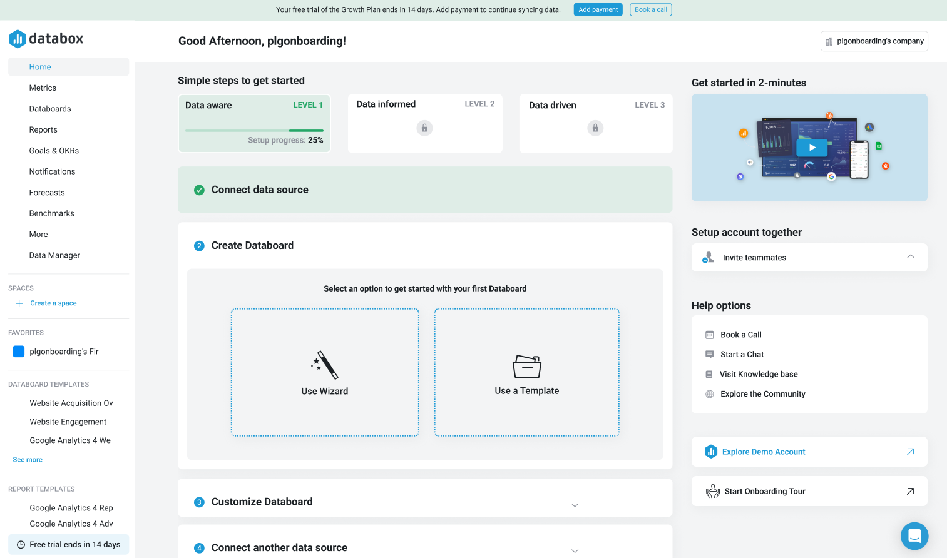The width and height of the screenshot is (947, 558).
Task: Play the Get started video
Action: [x=812, y=148]
